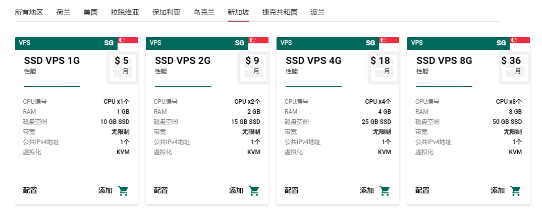Click Singapore flag on SSD VPS 8G card
542x211 pixels.
pyautogui.click(x=520, y=40)
